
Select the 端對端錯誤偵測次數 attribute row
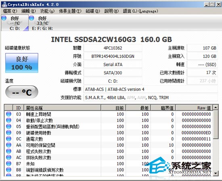pyautogui.click(x=109, y=170)
